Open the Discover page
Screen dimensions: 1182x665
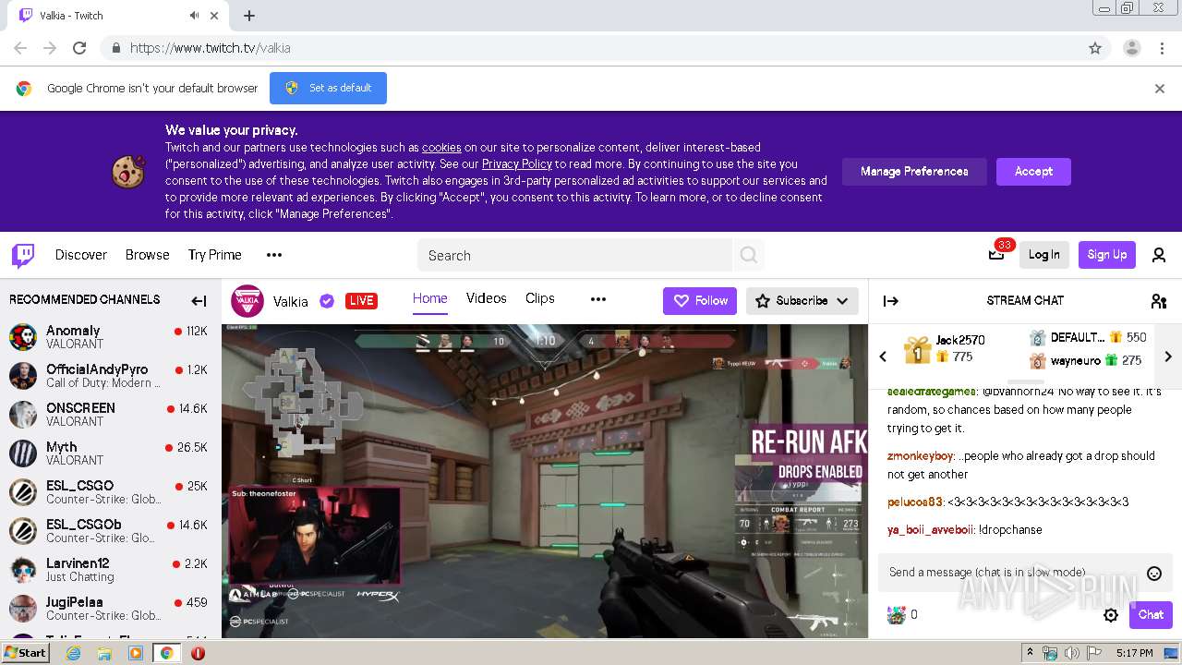(81, 255)
